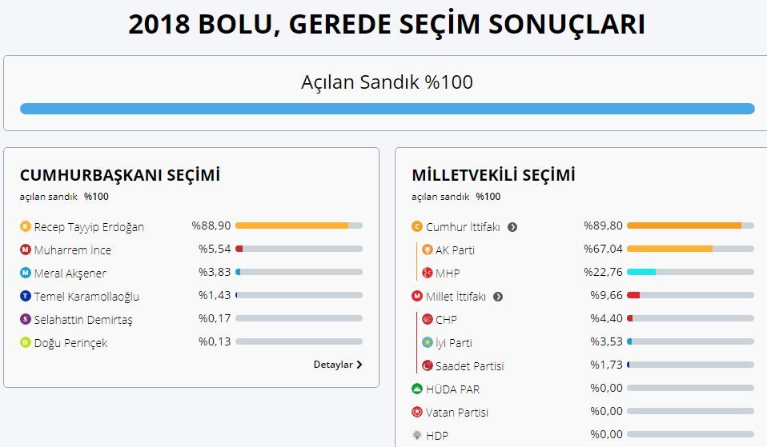Click the Vatan Partisi logo icon
The width and height of the screenshot is (767, 447).
(417, 412)
